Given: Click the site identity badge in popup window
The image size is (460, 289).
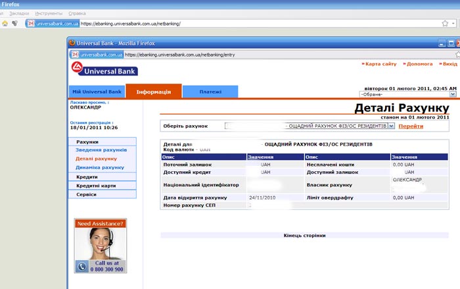Looking at the screenshot, I should [x=97, y=55].
